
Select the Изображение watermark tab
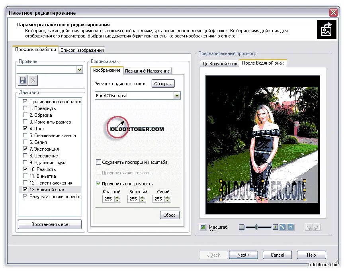click(107, 70)
